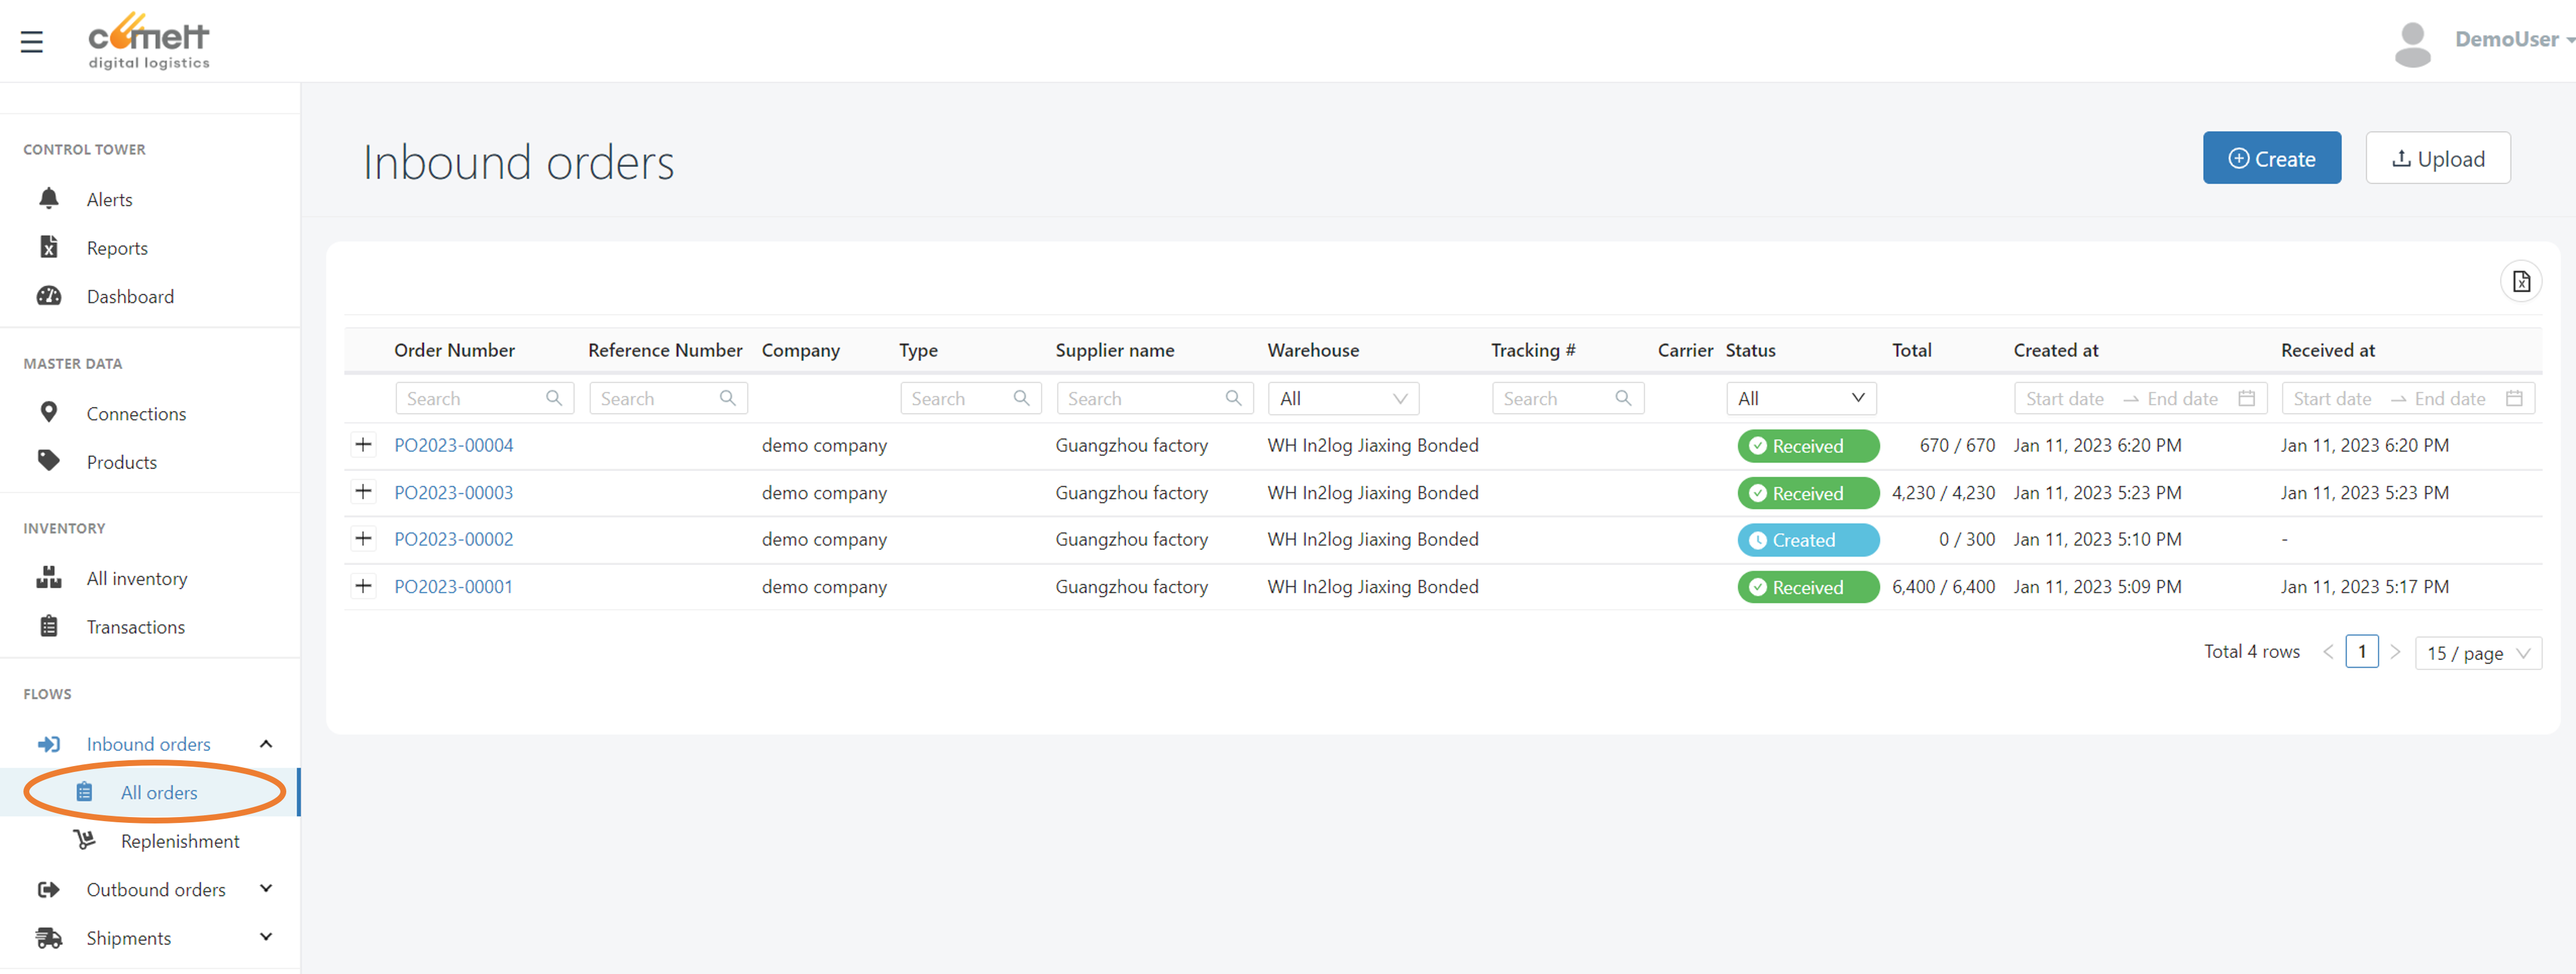Click the blue Create button
Image resolution: width=2576 pixels, height=974 pixels.
point(2270,158)
